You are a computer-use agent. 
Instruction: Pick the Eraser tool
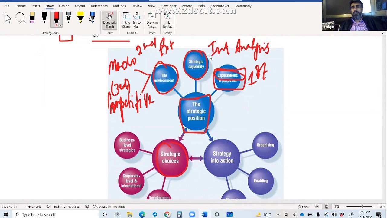click(32, 18)
